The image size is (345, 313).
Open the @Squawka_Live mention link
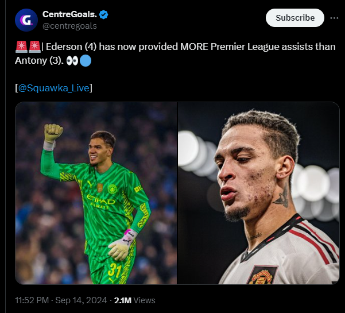(54, 88)
